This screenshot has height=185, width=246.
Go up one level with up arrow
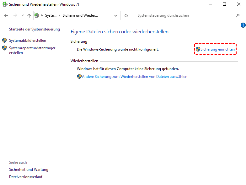[x=29, y=15]
